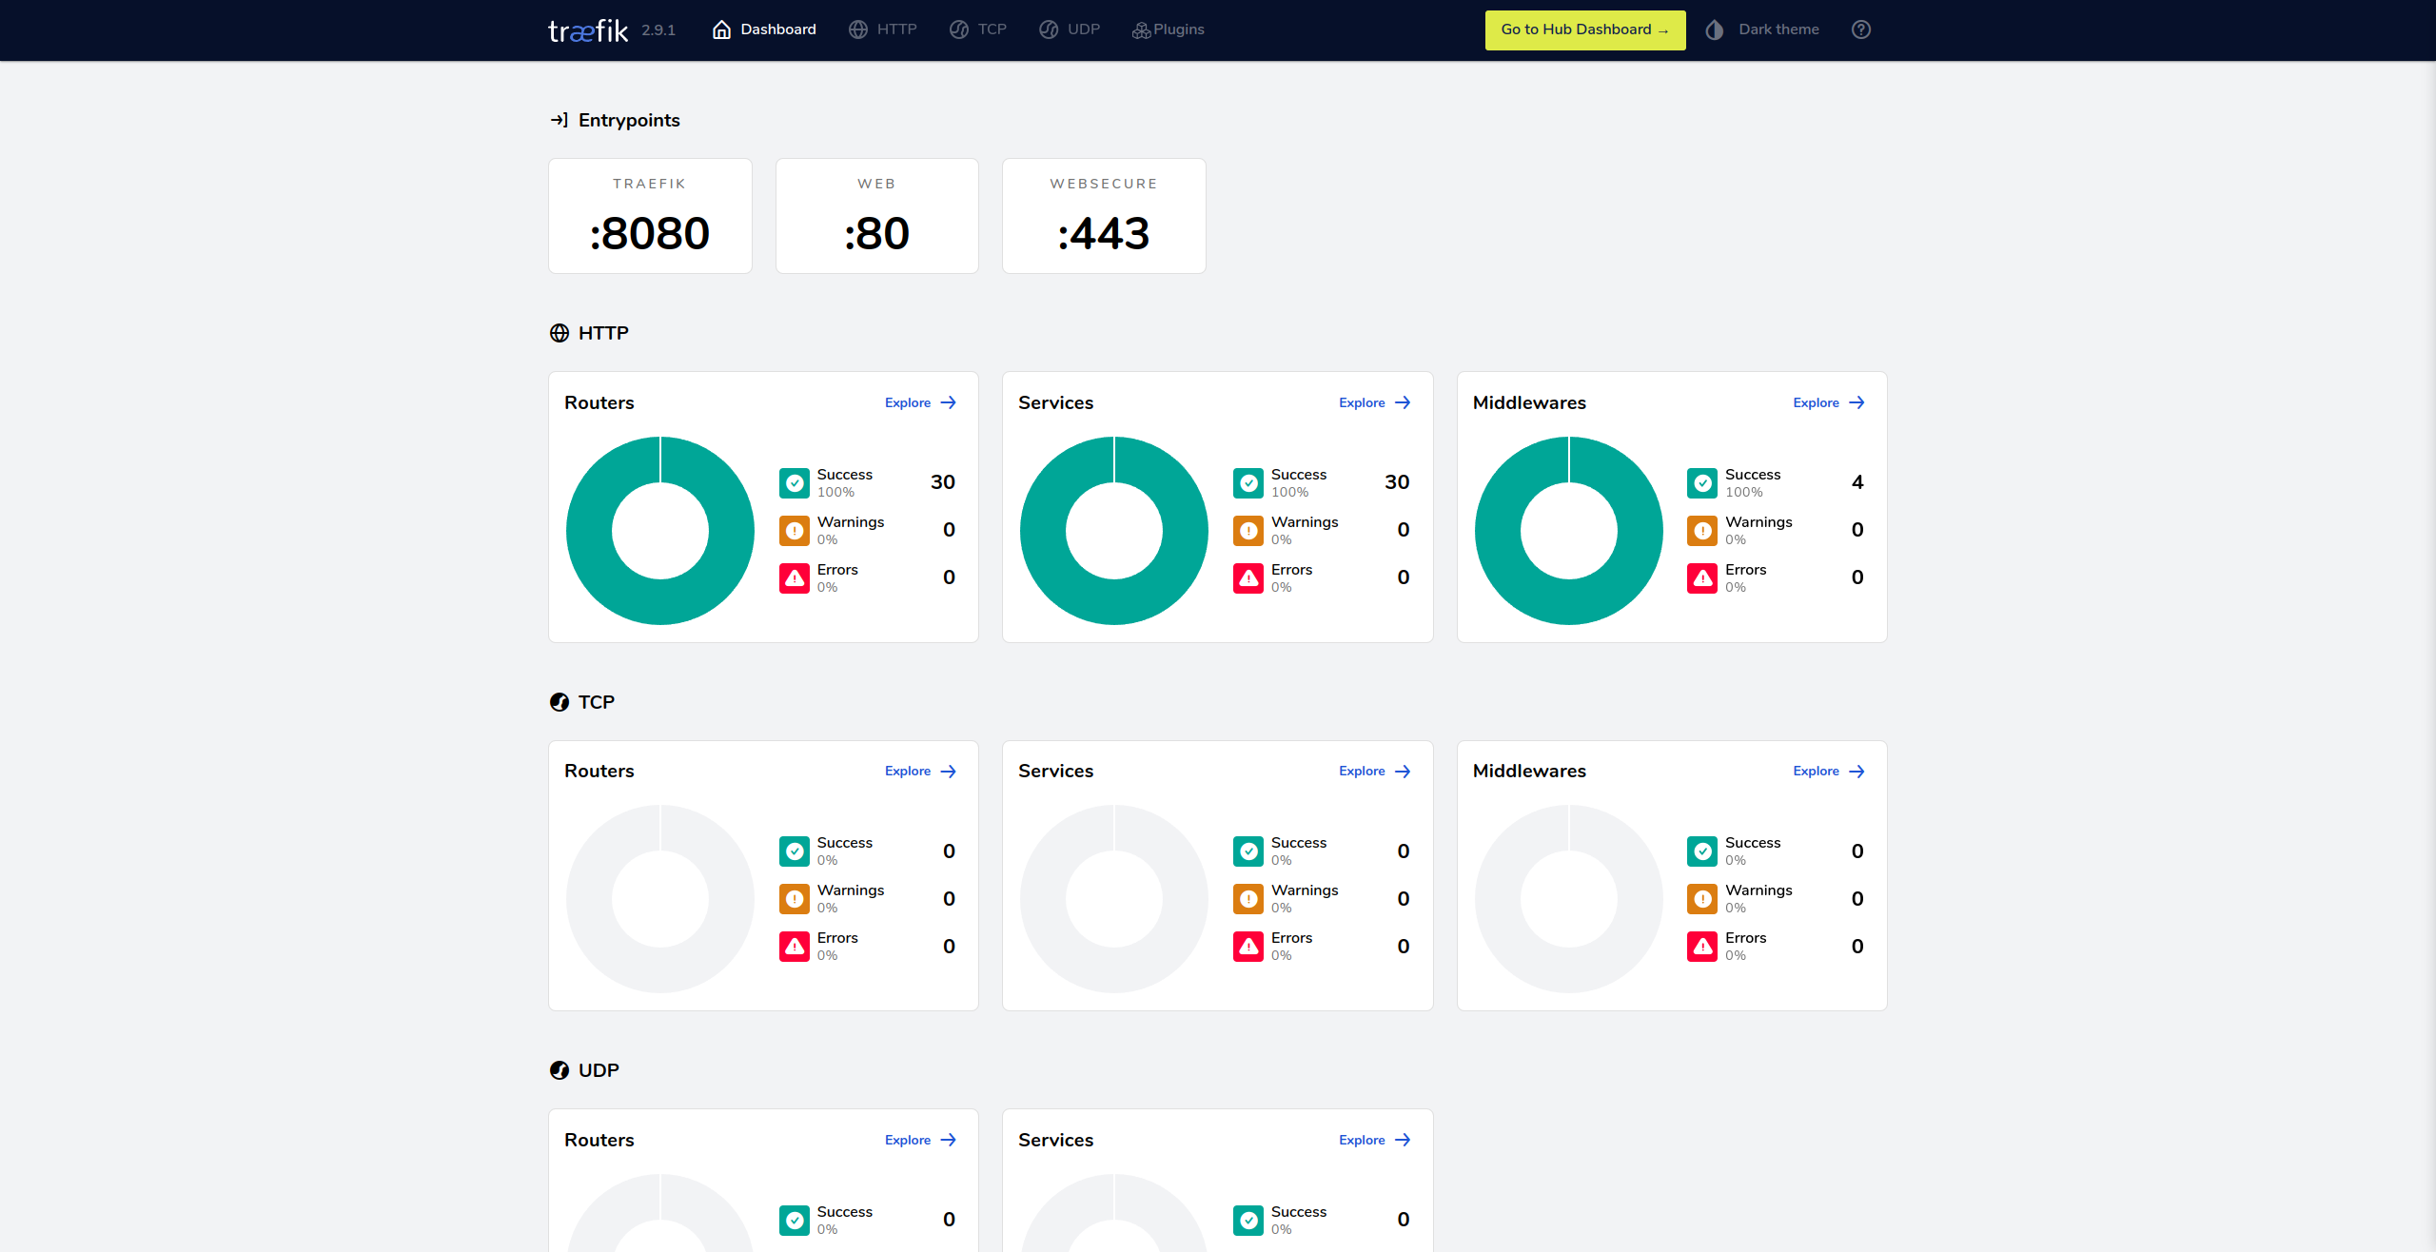Click the help question mark icon
The width and height of the screenshot is (2436, 1252).
click(x=1860, y=29)
